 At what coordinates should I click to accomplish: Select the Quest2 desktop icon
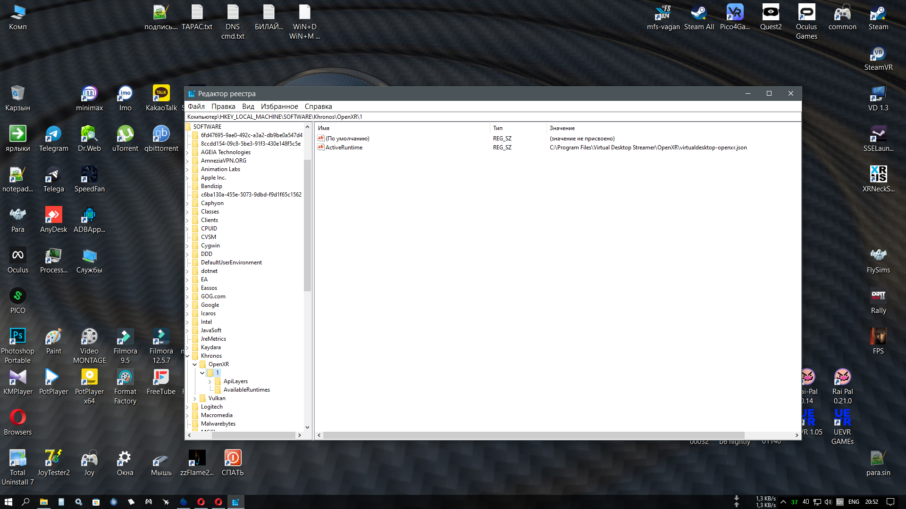pyautogui.click(x=771, y=17)
